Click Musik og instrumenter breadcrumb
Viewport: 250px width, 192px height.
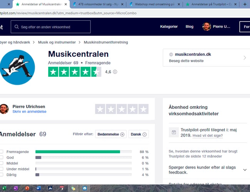click(57, 42)
